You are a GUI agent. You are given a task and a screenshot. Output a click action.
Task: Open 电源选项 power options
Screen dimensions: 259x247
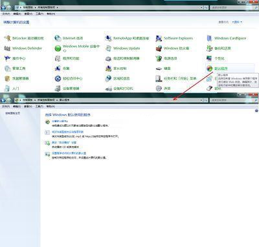[166, 58]
